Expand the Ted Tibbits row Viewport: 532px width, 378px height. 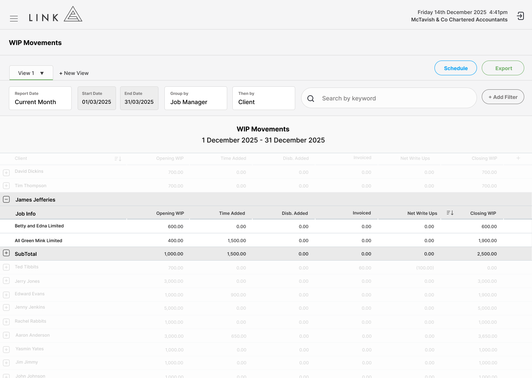pyautogui.click(x=6, y=267)
